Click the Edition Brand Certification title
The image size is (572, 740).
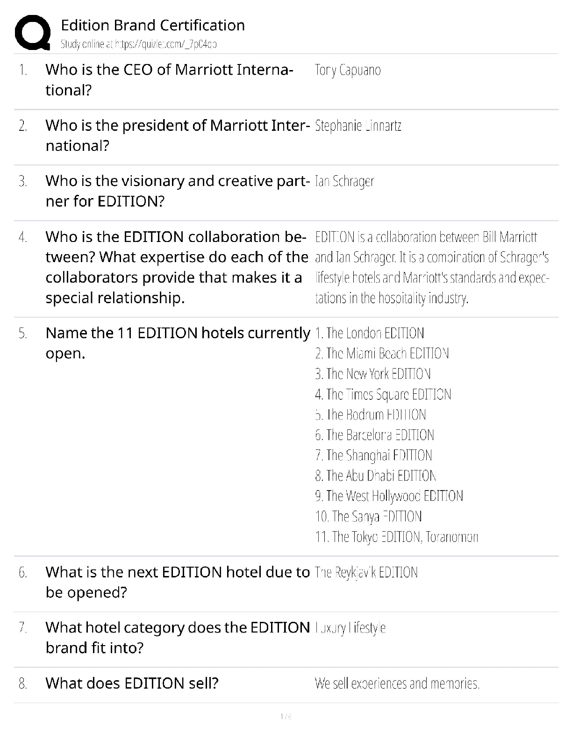tap(153, 25)
